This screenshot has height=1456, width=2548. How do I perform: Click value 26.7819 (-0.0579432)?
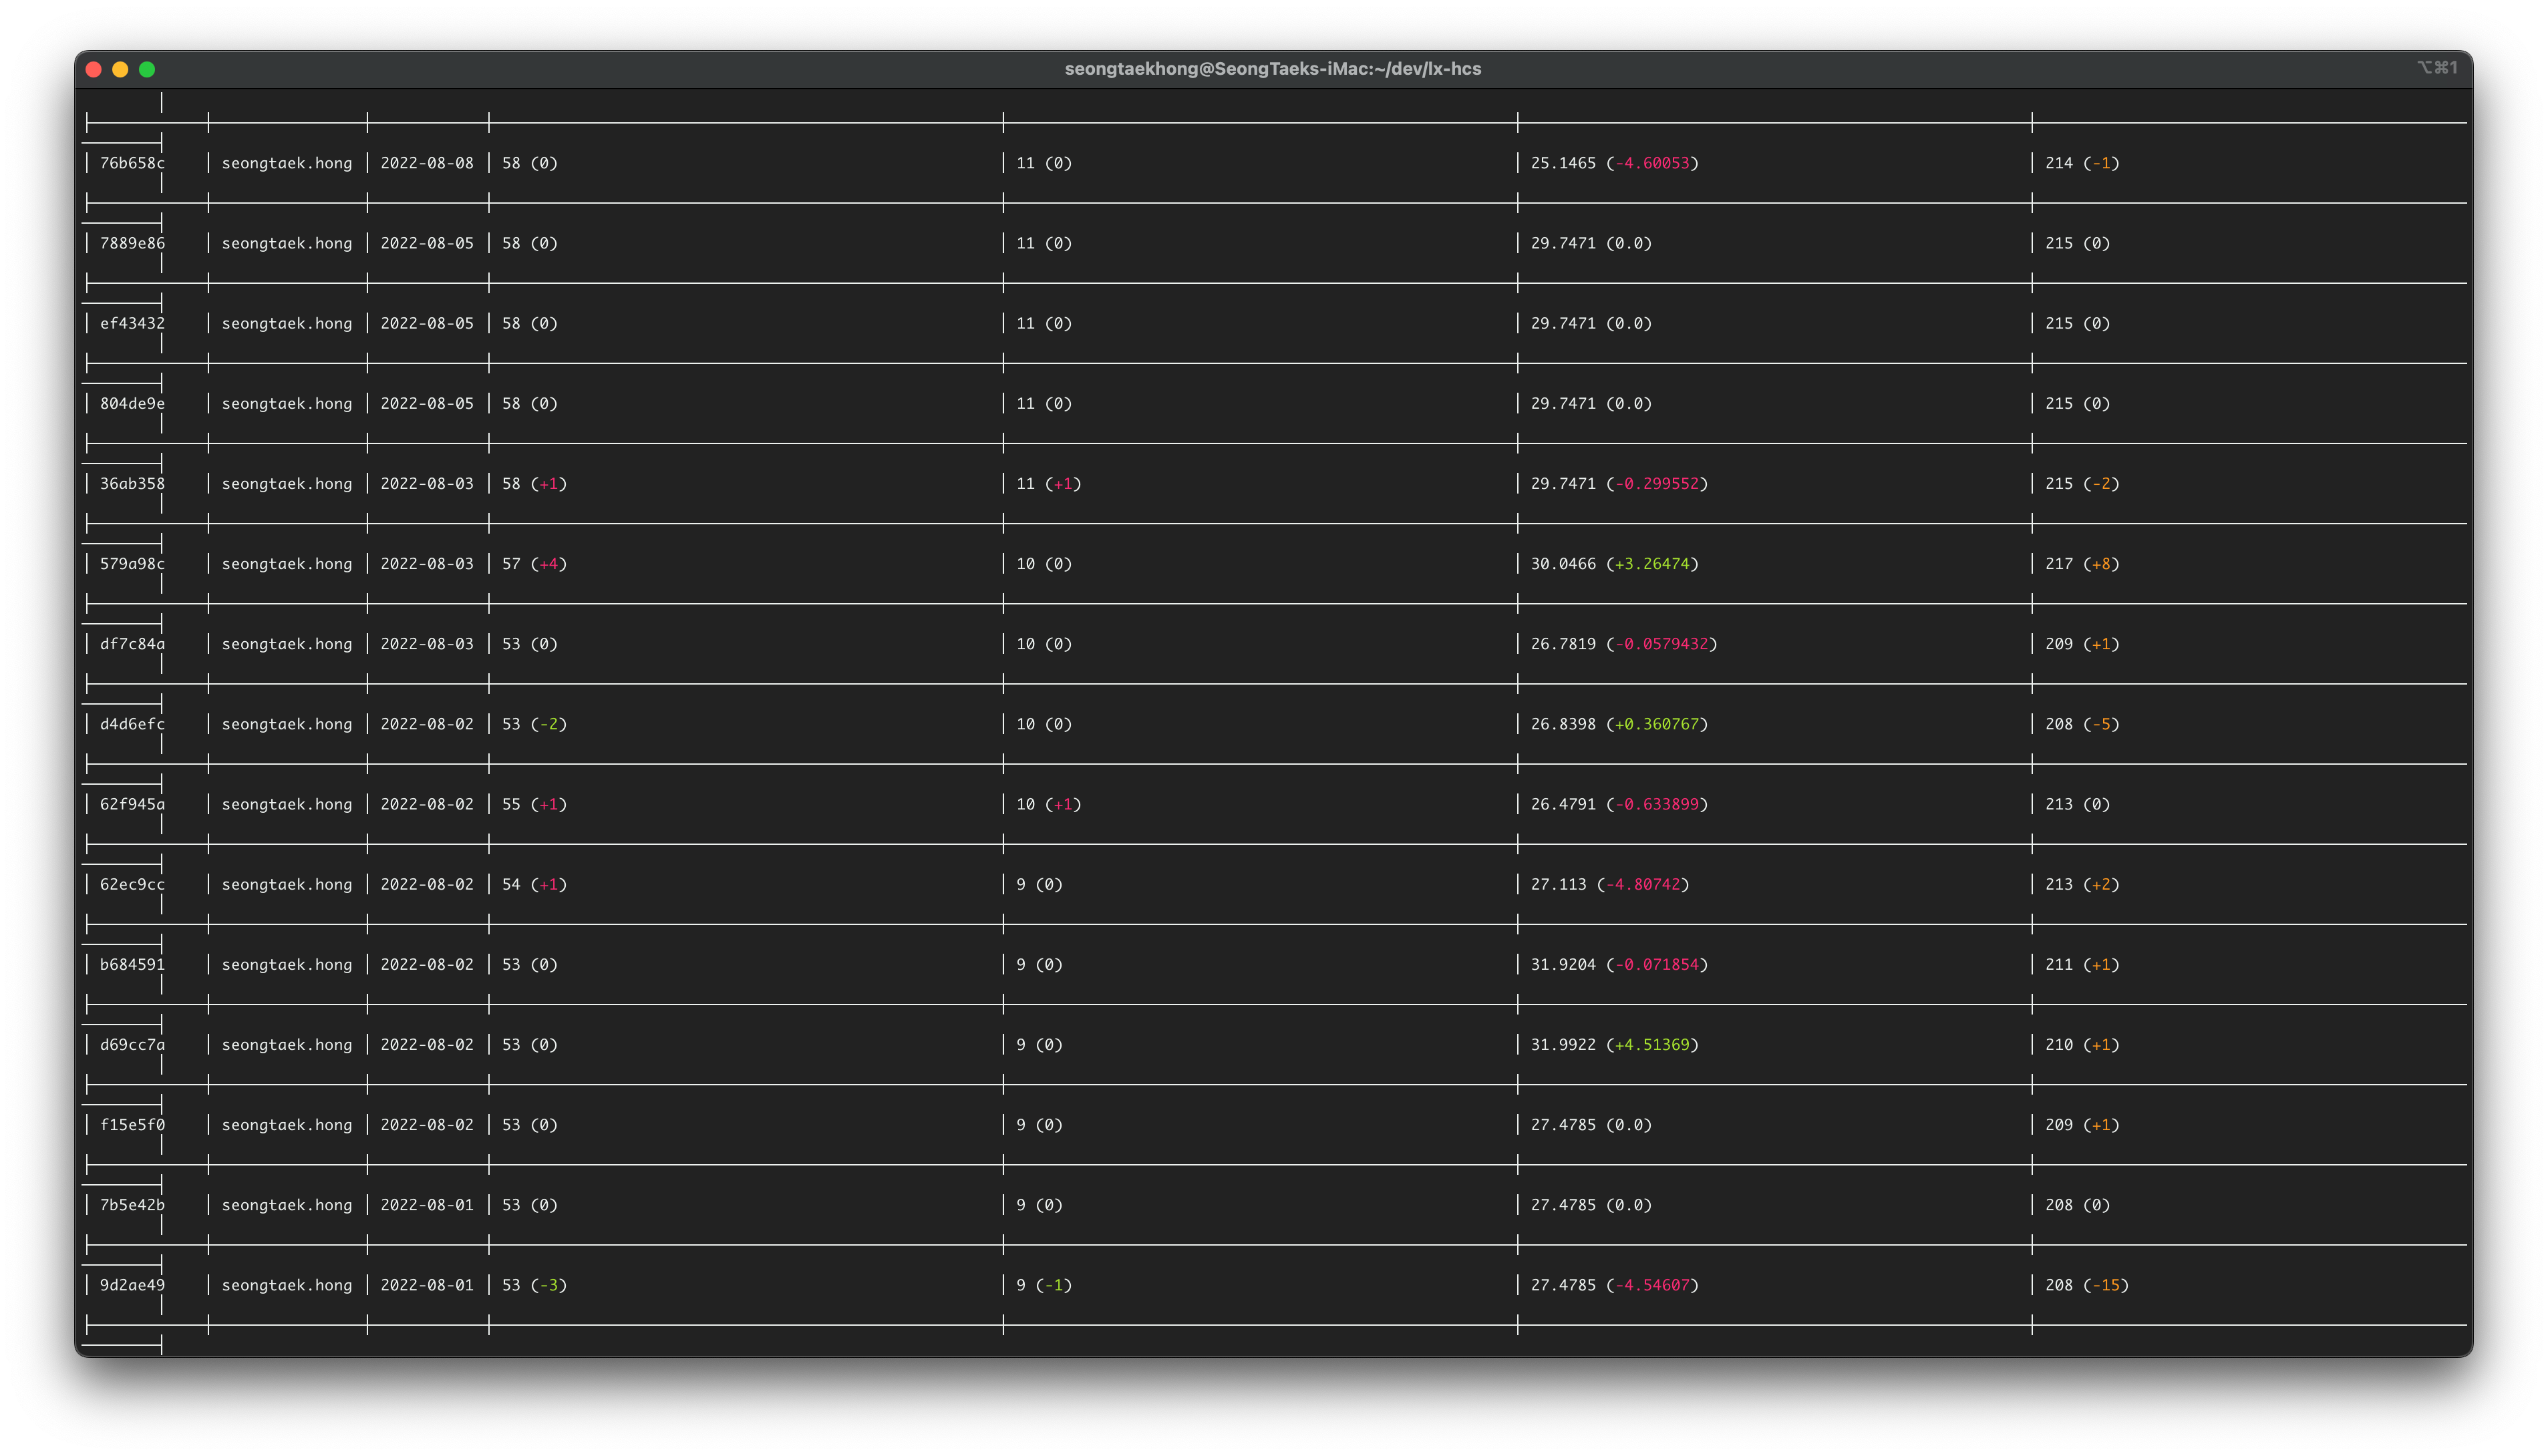click(x=1624, y=644)
